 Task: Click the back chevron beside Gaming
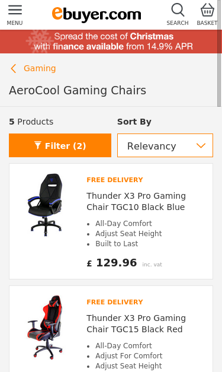14,69
